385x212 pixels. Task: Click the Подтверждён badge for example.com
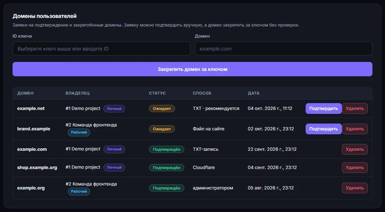167,149
